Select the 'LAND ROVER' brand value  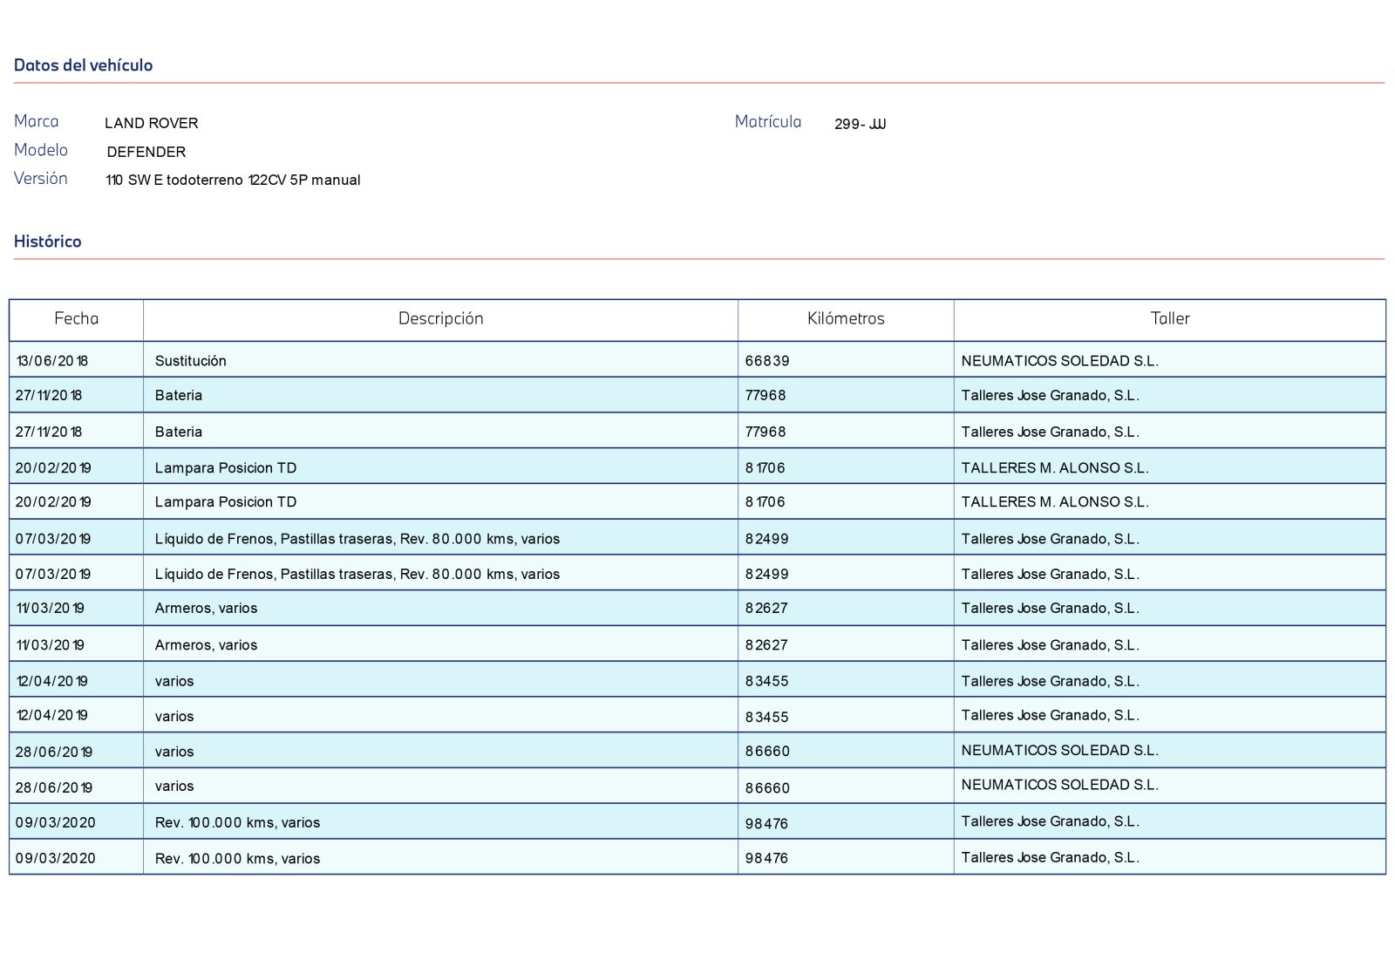point(151,124)
